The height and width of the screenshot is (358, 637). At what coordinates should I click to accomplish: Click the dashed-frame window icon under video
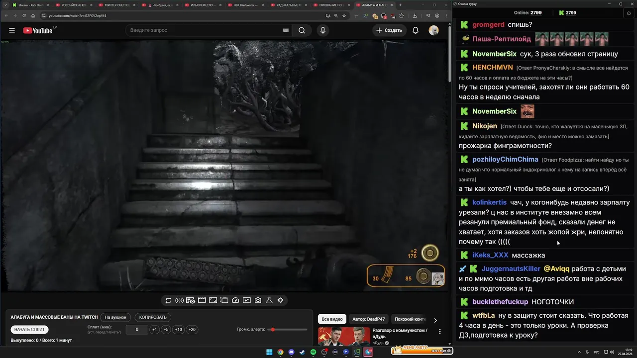click(x=224, y=300)
